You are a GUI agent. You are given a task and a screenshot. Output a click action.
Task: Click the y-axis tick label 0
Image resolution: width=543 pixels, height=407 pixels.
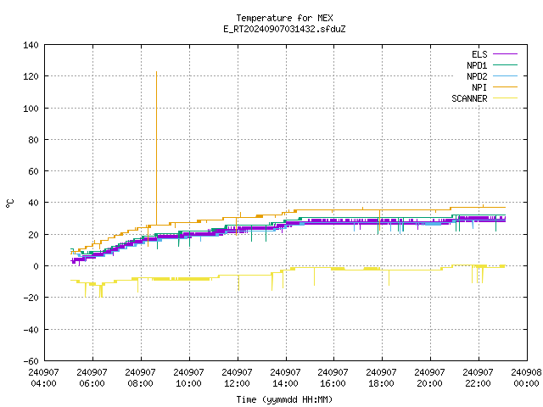(36, 266)
